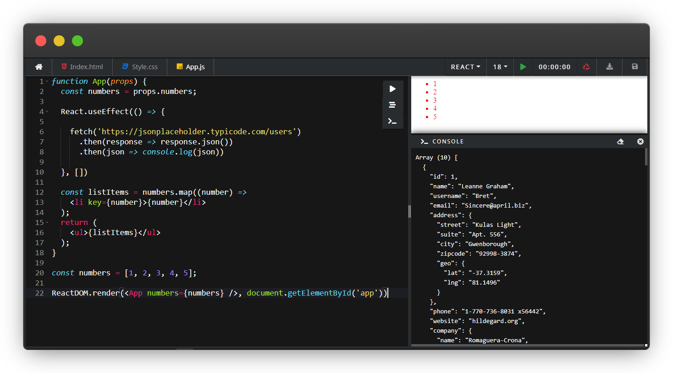This screenshot has height=373, width=673.
Task: Open the version 18 dropdown
Action: pyautogui.click(x=500, y=67)
